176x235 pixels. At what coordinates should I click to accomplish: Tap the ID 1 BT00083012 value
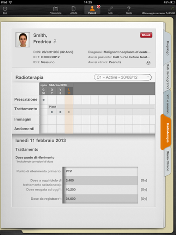click(50, 57)
